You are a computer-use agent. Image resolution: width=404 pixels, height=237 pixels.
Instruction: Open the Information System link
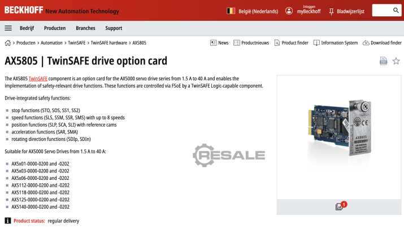tap(340, 43)
